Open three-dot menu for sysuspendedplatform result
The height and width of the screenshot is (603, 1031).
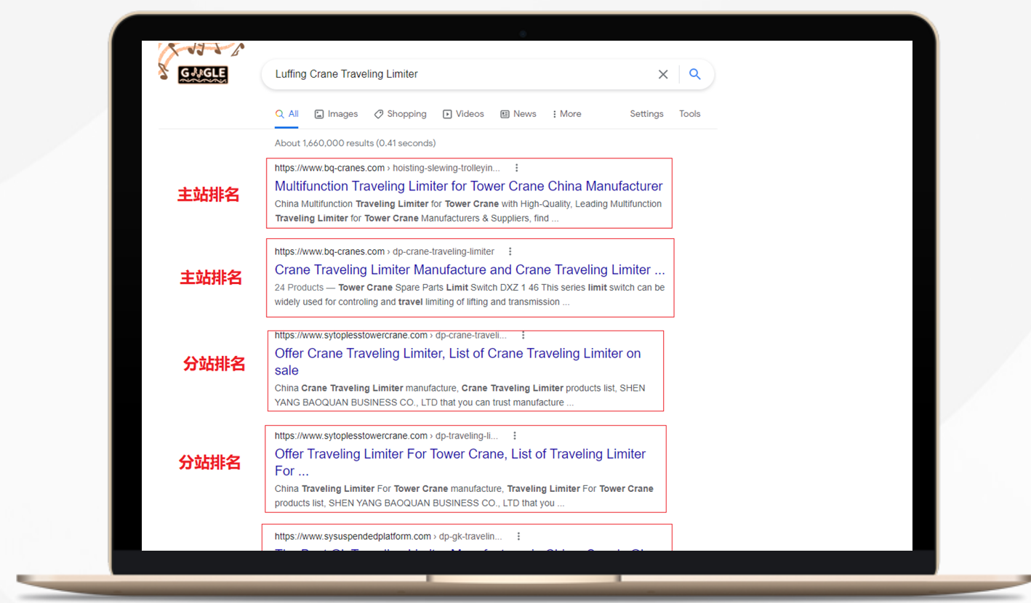point(518,536)
